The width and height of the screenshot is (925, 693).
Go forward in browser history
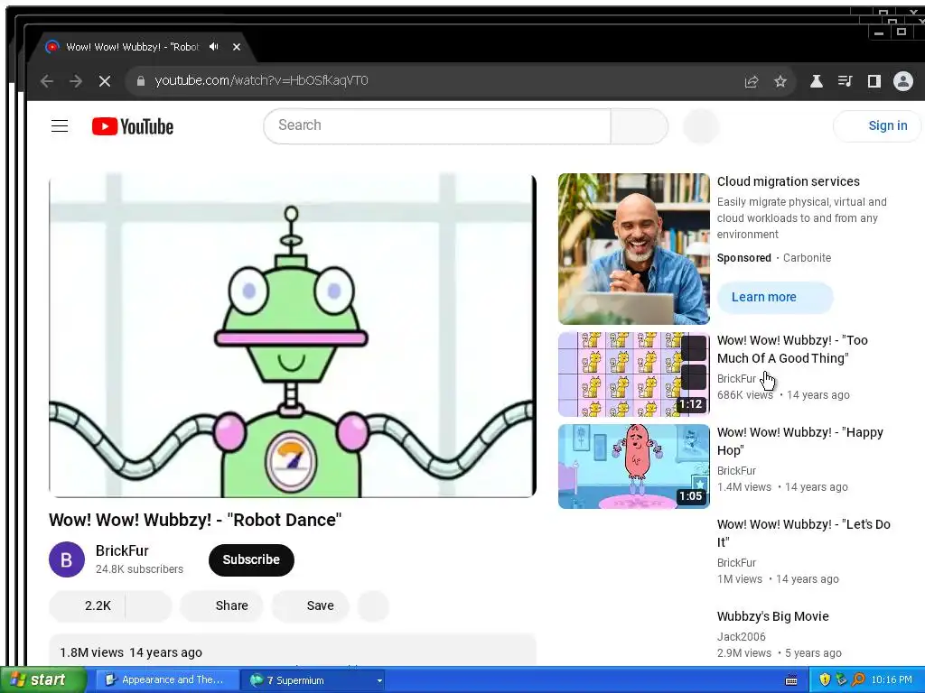pos(76,81)
